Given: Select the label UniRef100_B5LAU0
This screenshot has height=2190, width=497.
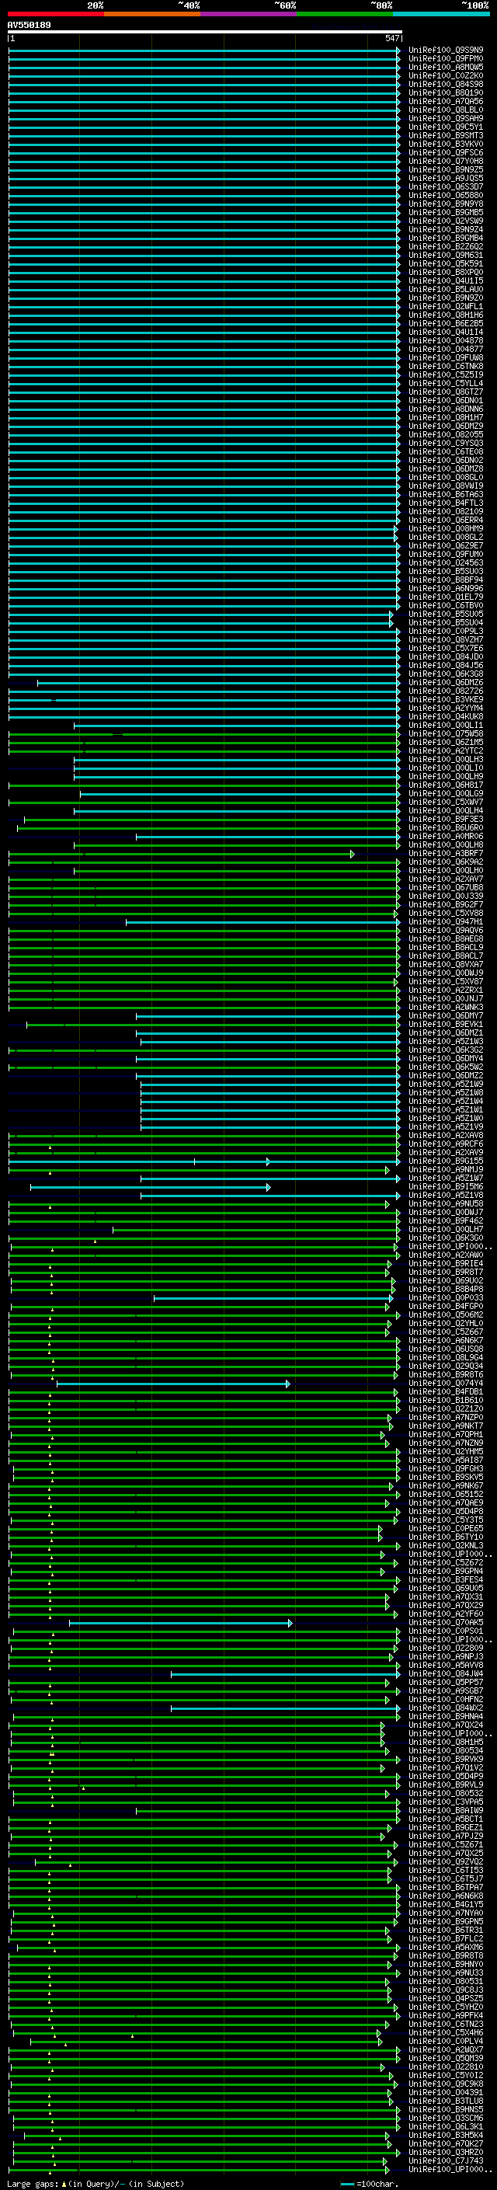Looking at the screenshot, I should [446, 289].
